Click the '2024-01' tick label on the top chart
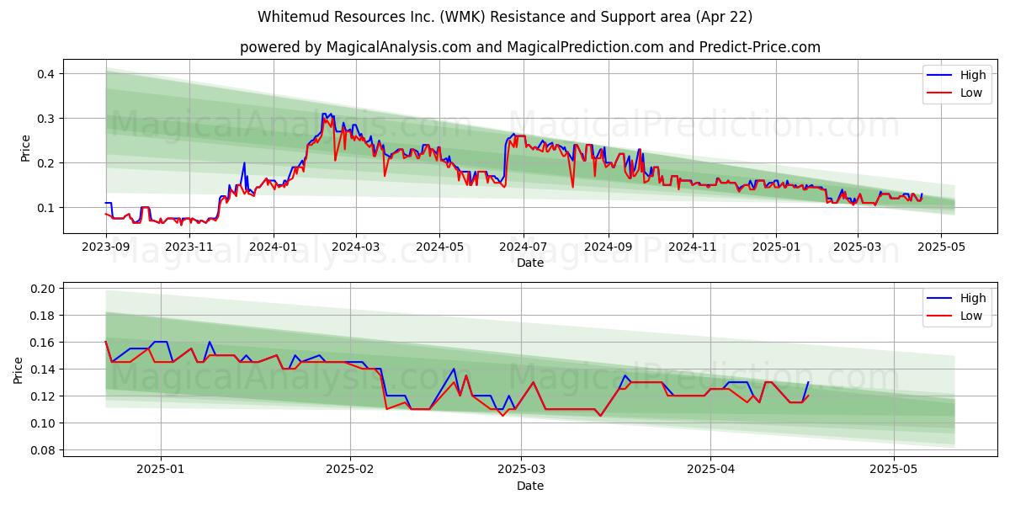 [x=274, y=247]
